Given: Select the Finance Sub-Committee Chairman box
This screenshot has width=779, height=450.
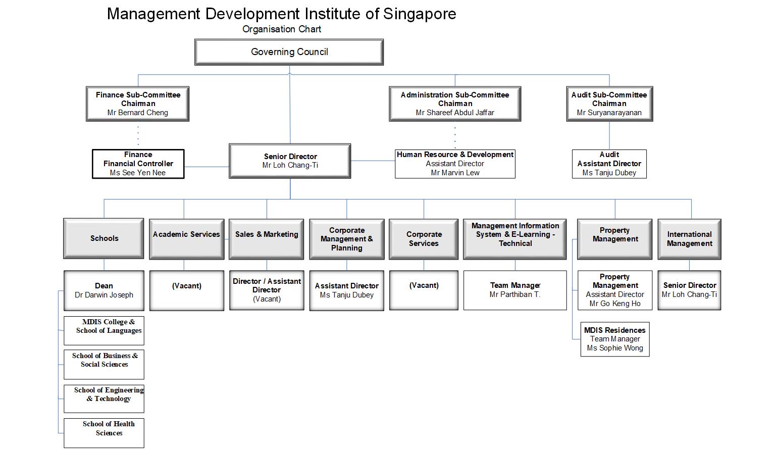Looking at the screenshot, I should pyautogui.click(x=138, y=104).
